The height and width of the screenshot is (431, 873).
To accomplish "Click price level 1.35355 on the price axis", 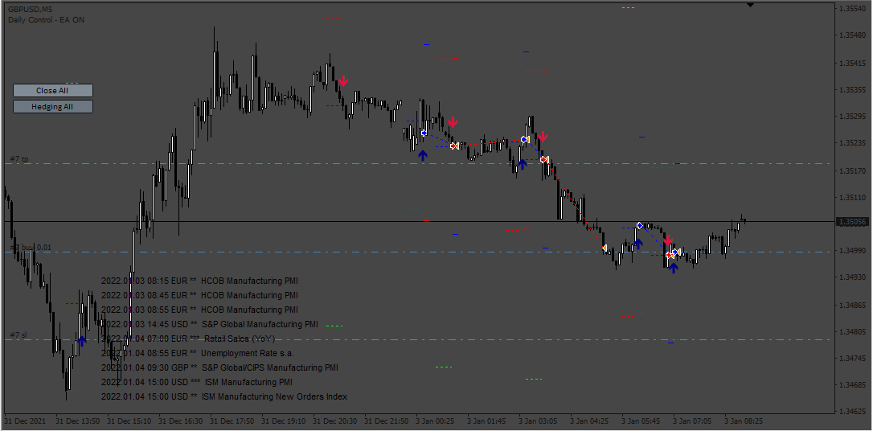I will pyautogui.click(x=852, y=90).
